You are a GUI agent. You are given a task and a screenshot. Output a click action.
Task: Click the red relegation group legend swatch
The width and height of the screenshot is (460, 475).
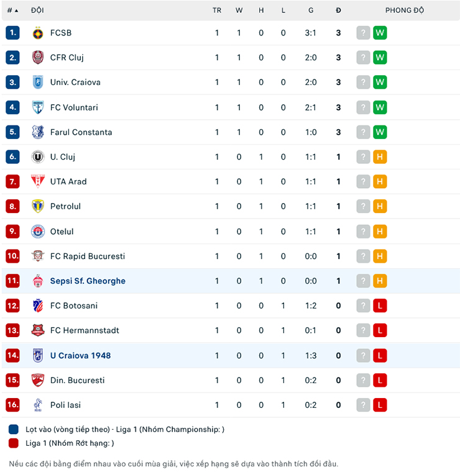point(14,443)
